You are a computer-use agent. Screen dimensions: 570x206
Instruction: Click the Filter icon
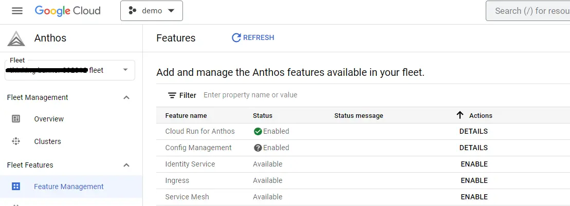click(172, 95)
